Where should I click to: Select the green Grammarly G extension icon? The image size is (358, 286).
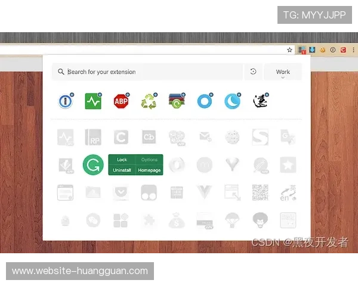pyautogui.click(x=92, y=164)
